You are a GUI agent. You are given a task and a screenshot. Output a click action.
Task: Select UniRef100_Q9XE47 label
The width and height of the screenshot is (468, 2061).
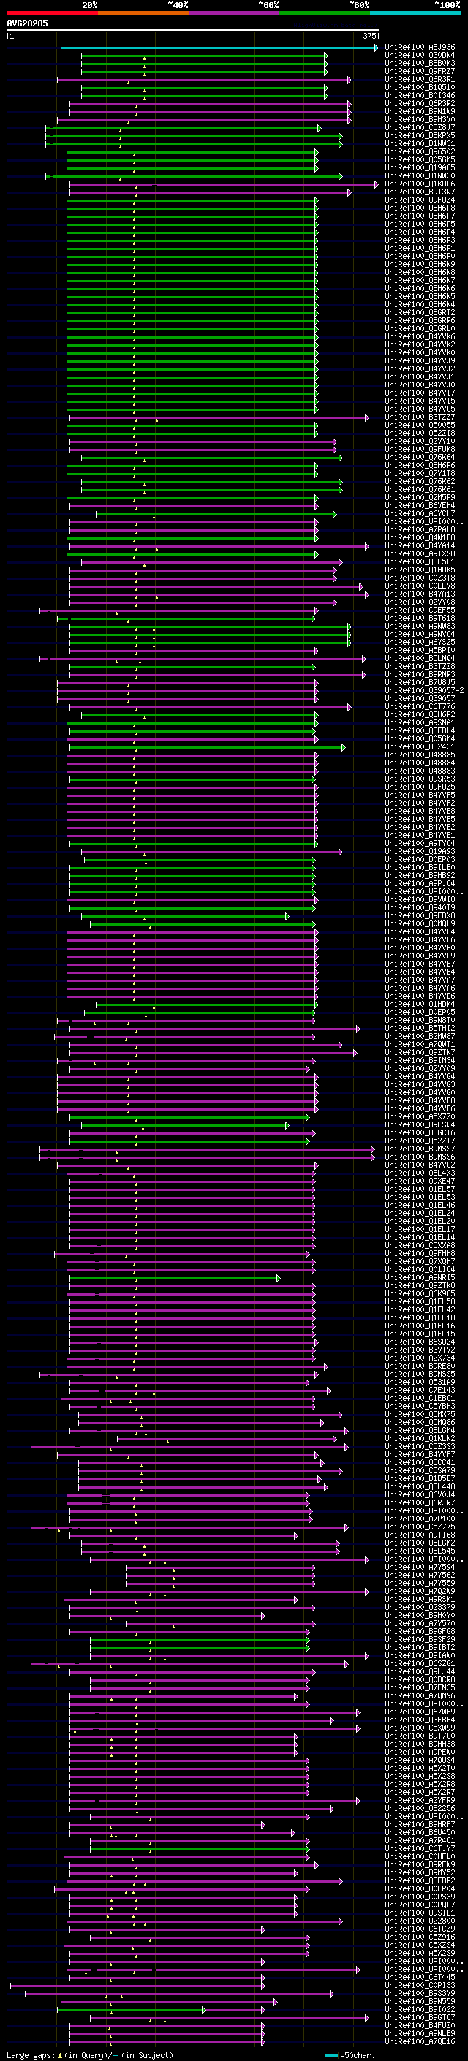pos(420,1181)
